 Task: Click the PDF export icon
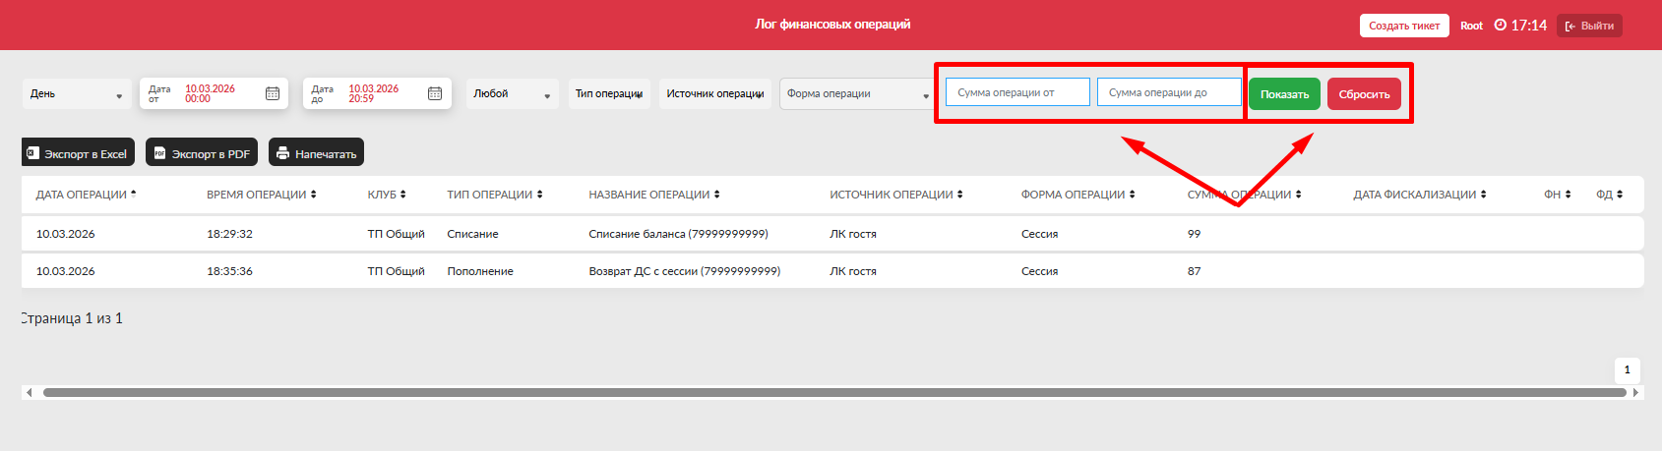tap(160, 153)
